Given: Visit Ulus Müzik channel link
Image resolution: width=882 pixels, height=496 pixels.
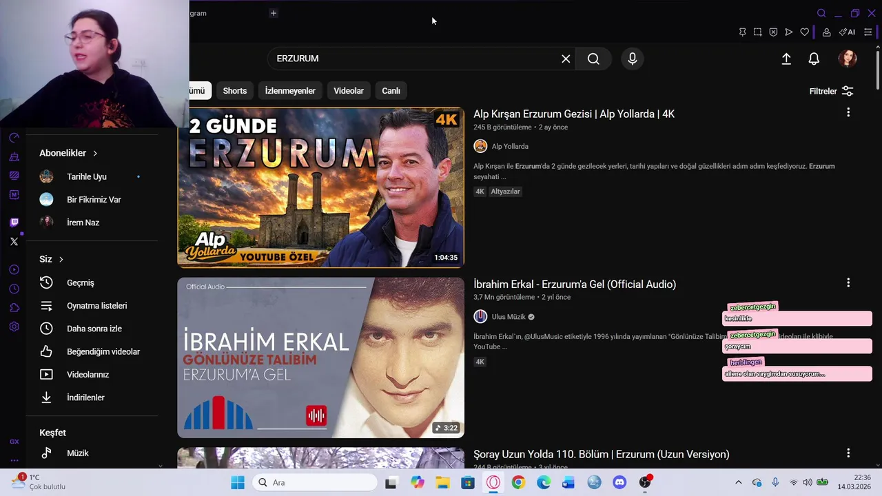Looking at the screenshot, I should coord(509,317).
